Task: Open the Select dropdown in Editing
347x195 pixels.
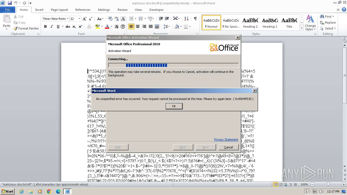Action: click(328, 28)
